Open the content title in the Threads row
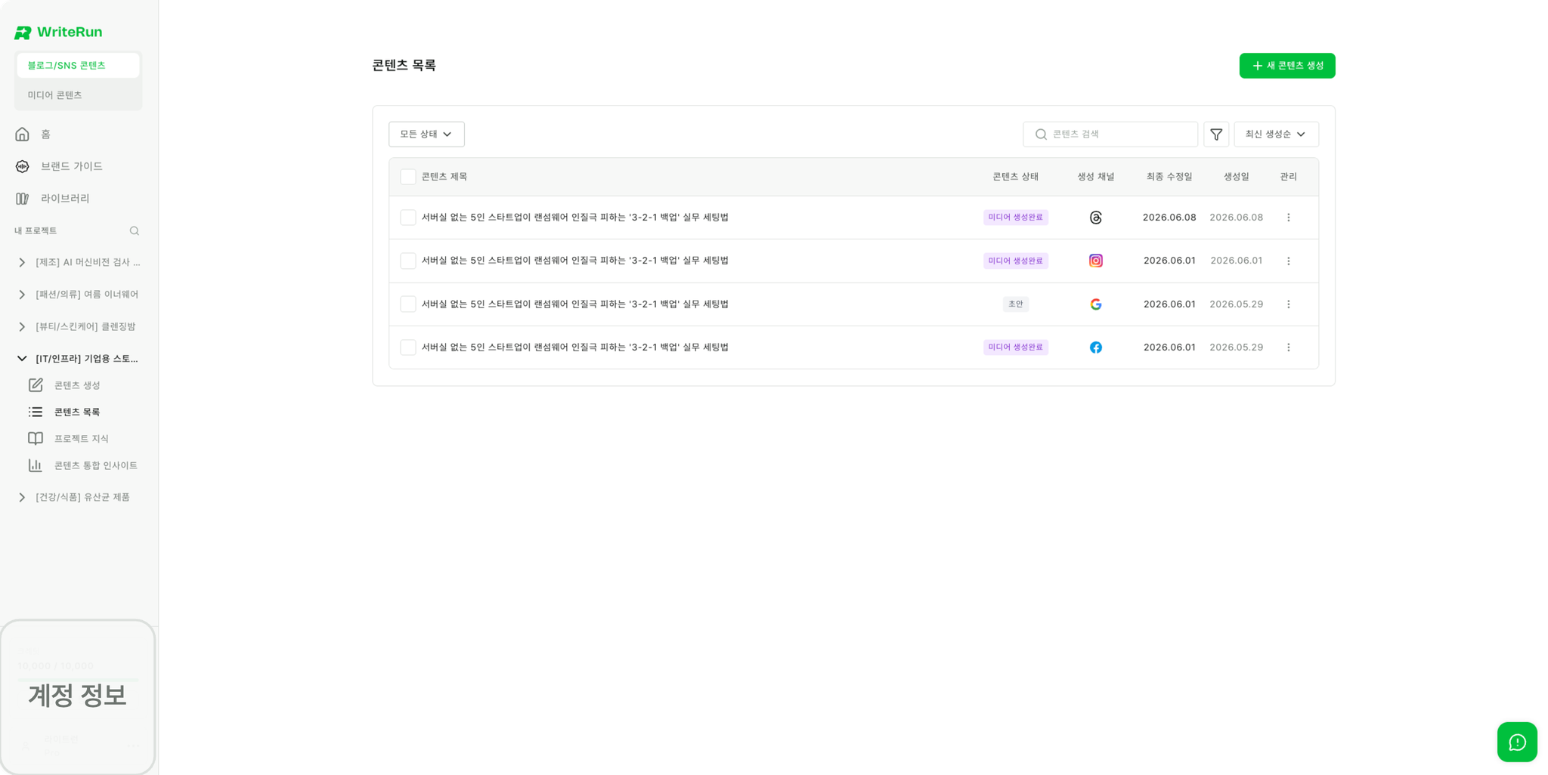This screenshot has width=1548, height=775. pos(575,218)
